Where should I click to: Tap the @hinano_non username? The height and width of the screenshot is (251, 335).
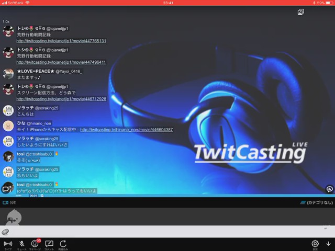point(39,123)
